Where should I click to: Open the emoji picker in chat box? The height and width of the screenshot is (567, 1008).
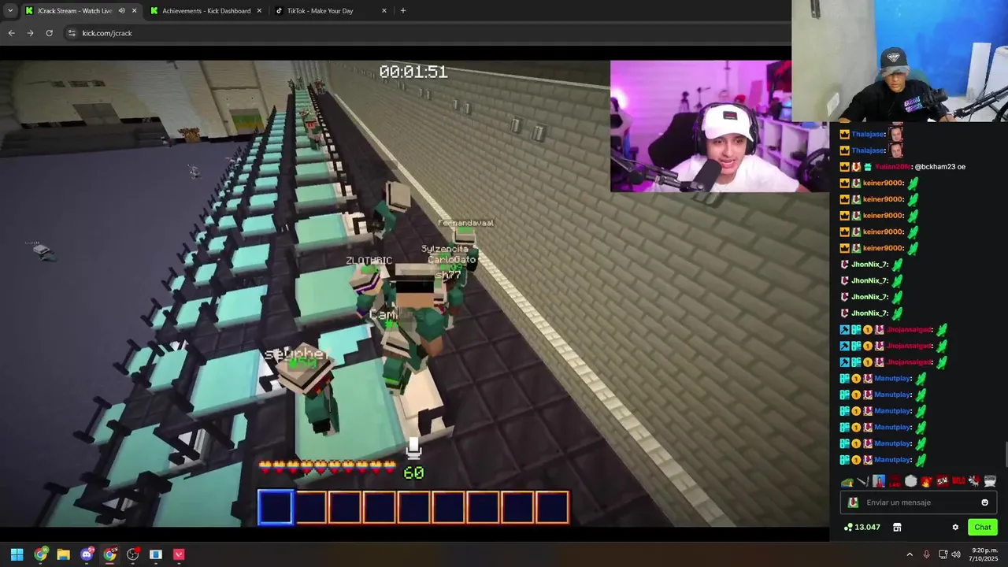pos(984,502)
